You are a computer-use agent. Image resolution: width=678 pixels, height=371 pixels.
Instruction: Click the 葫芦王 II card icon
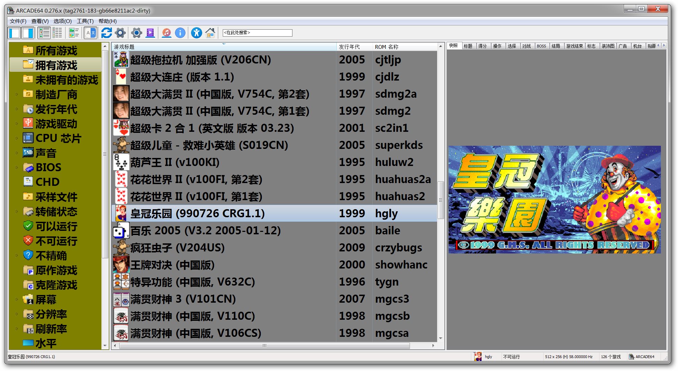(121, 162)
